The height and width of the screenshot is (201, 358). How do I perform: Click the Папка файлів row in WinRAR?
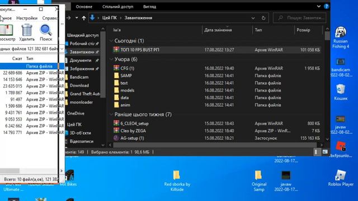pyautogui.click(x=30, y=66)
